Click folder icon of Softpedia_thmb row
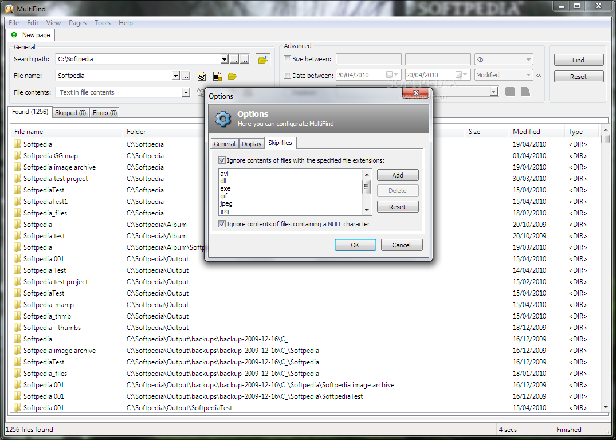 [x=17, y=316]
